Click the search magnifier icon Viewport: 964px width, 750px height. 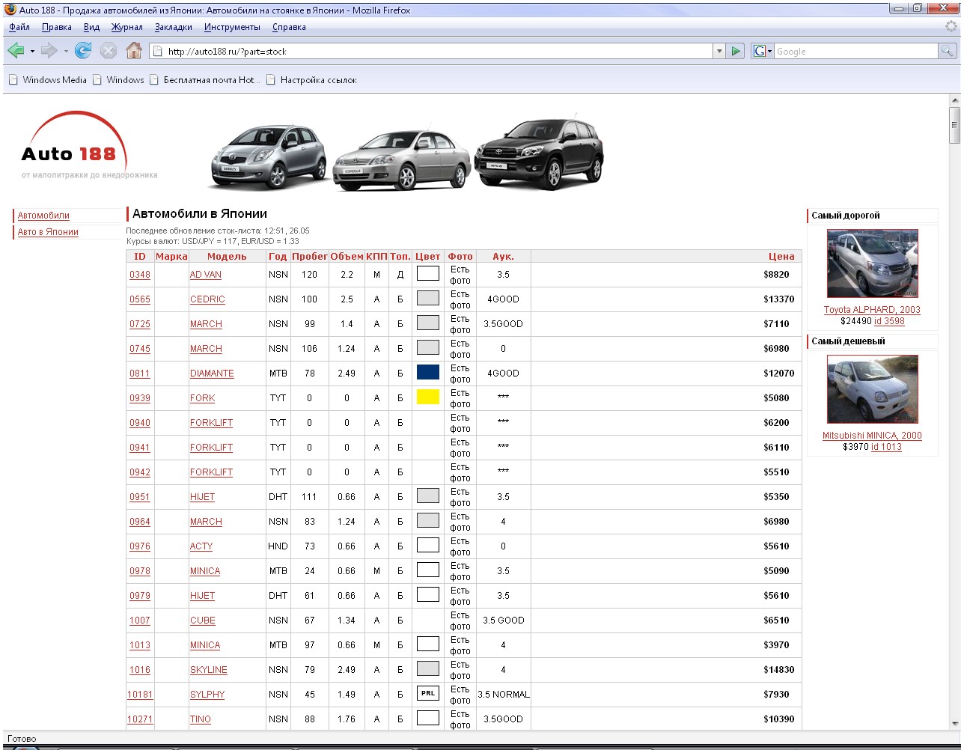click(x=948, y=51)
